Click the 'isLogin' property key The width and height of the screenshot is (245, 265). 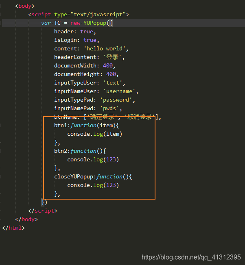click(x=66, y=40)
